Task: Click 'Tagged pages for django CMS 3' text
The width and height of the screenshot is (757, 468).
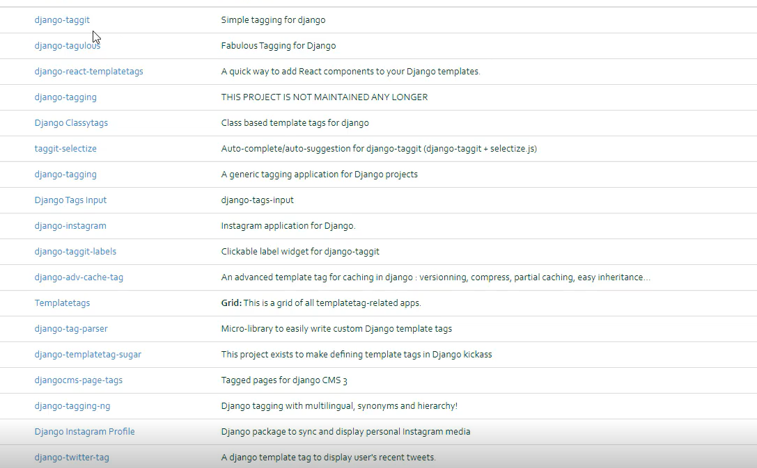Action: pyautogui.click(x=284, y=380)
